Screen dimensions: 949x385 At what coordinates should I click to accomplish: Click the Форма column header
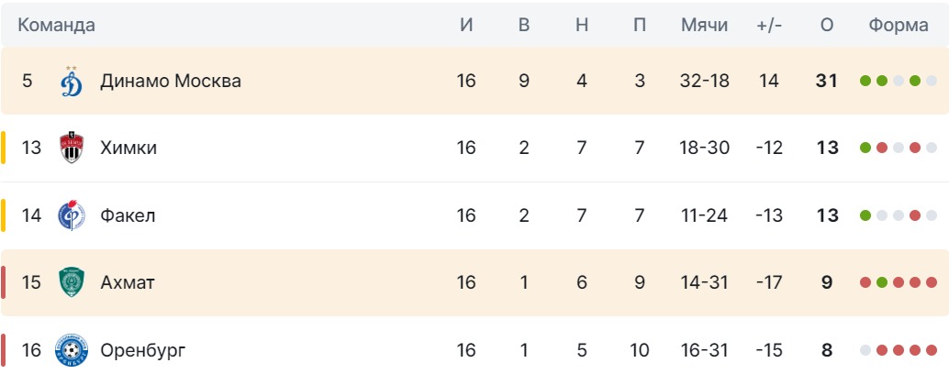(899, 26)
